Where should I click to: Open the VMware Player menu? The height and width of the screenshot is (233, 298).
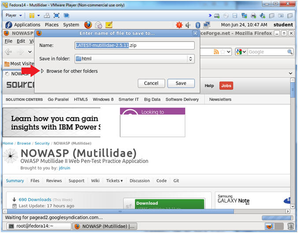pos(14,15)
